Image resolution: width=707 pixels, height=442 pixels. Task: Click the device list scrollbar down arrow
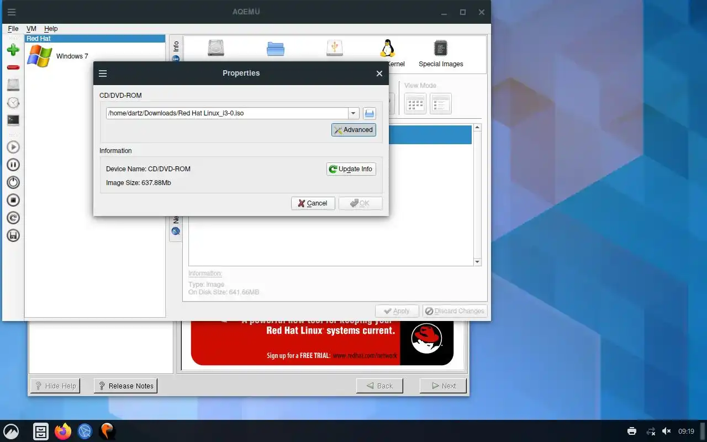point(478,262)
